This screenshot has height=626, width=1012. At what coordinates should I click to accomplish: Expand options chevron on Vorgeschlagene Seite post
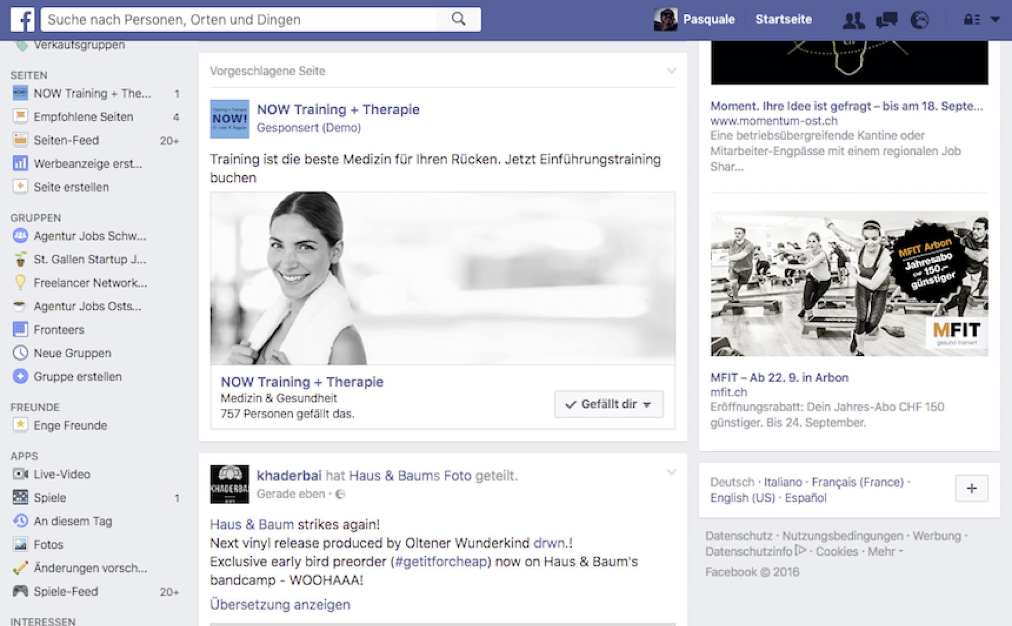[671, 71]
